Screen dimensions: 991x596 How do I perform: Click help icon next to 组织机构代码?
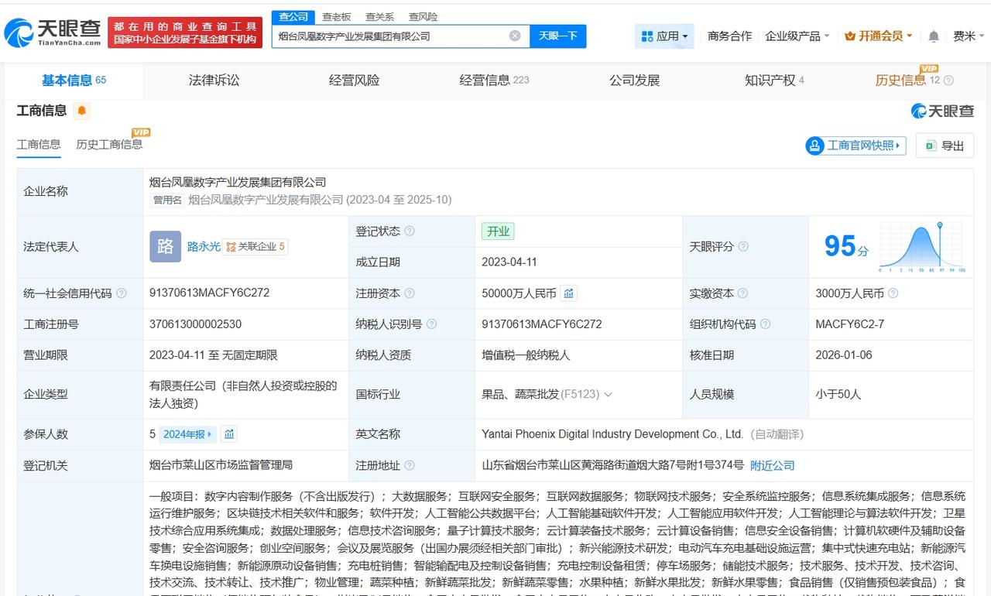(765, 324)
